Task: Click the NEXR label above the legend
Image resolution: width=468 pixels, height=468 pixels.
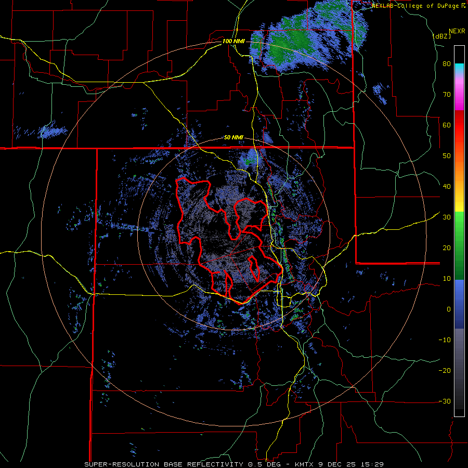Action: 457,31
